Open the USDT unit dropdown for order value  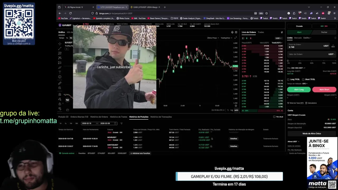pyautogui.click(x=332, y=54)
